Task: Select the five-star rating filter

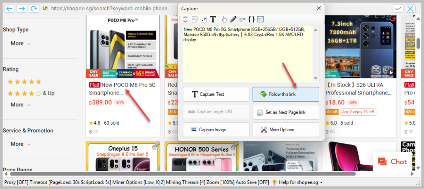Action: pos(24,82)
